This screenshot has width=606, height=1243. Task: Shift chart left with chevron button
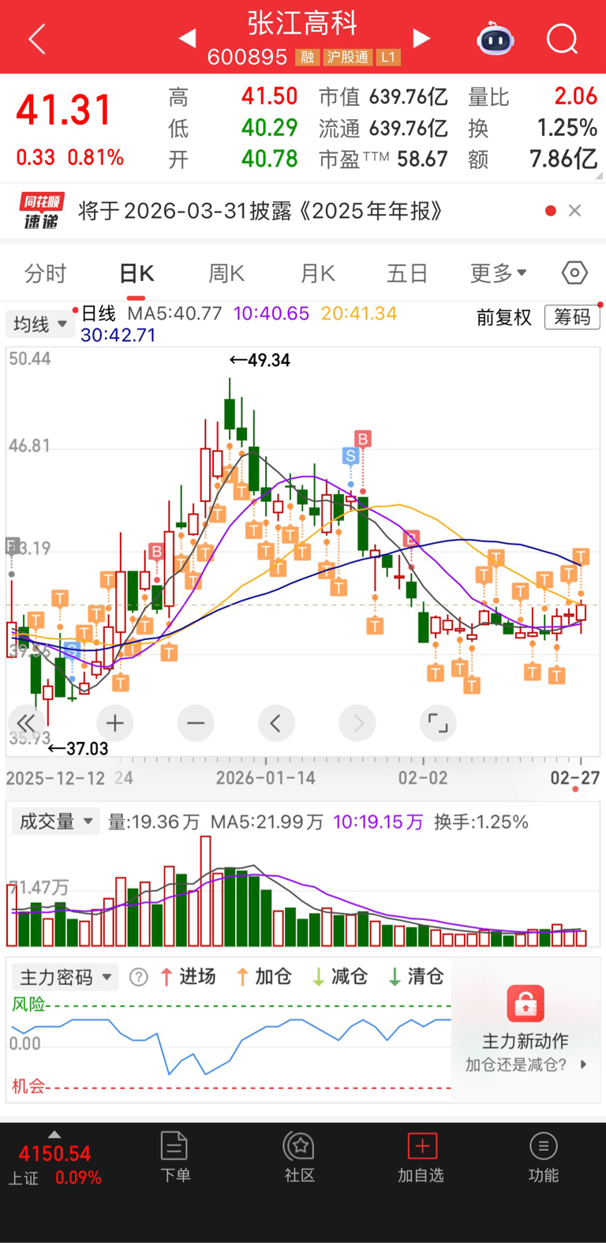coord(276,723)
